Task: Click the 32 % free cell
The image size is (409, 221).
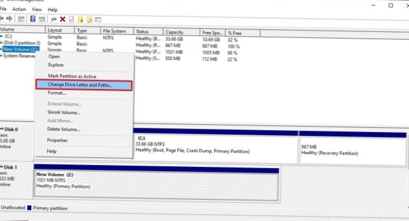Action: [x=232, y=40]
